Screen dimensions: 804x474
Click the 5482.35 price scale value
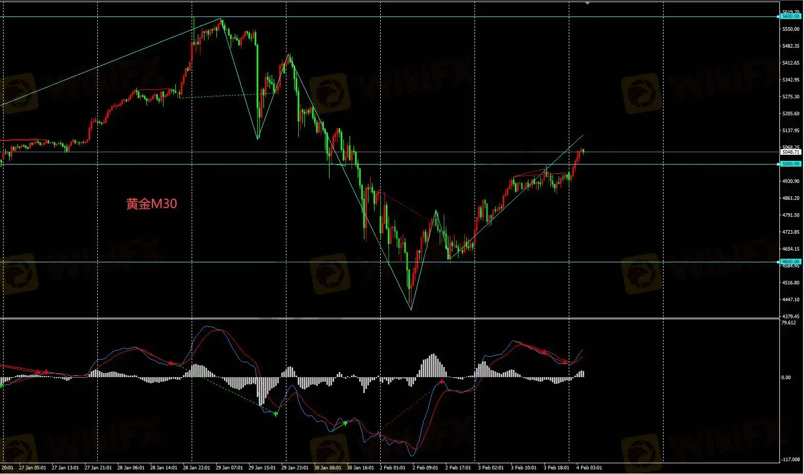point(791,46)
